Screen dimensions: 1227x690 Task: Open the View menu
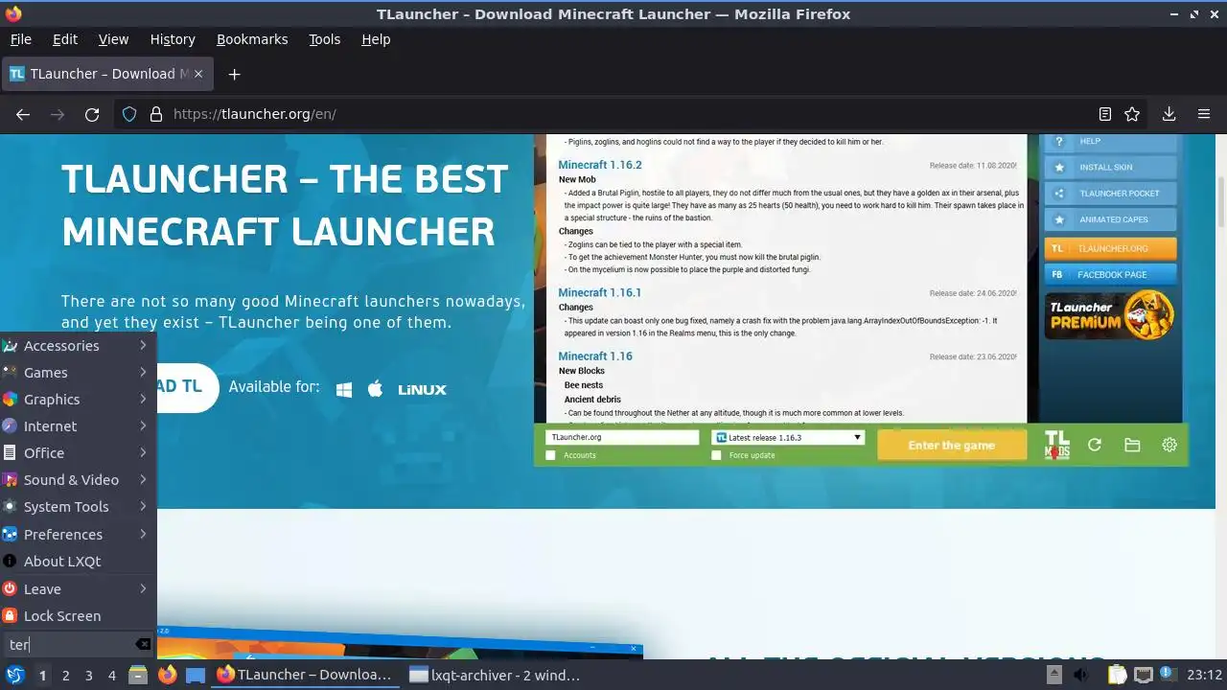pos(113,39)
